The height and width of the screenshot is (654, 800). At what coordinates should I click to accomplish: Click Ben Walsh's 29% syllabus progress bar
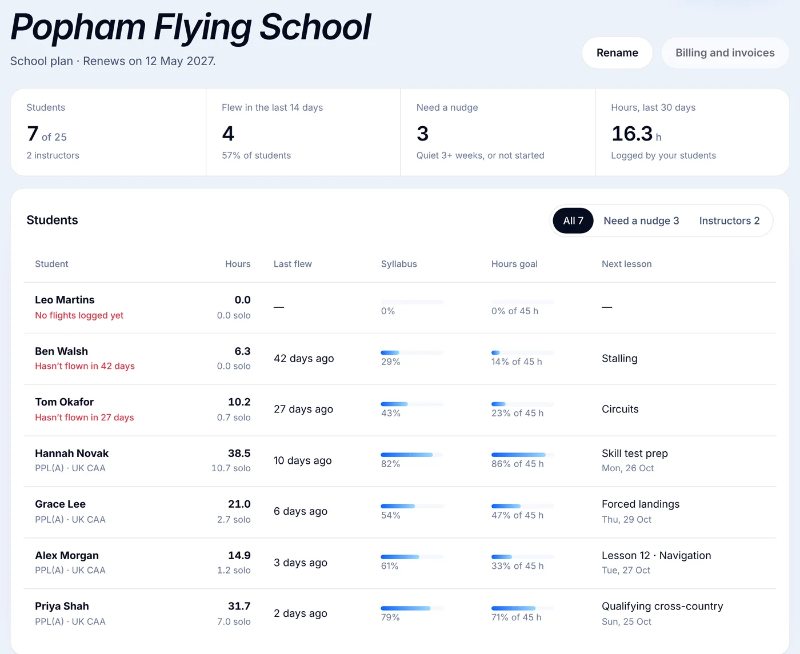pos(412,352)
